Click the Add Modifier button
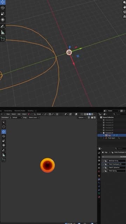 pos(114,157)
